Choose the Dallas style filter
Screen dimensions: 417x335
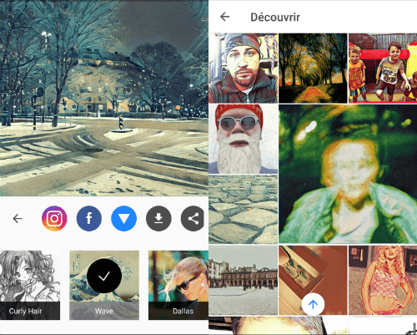point(178,285)
